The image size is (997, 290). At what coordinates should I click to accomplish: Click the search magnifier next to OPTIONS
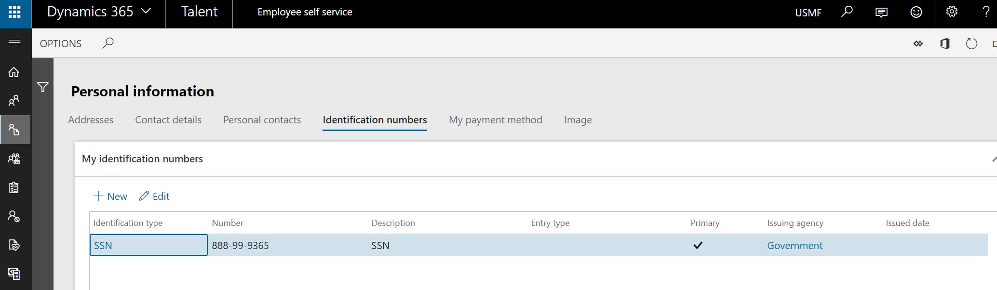point(108,43)
